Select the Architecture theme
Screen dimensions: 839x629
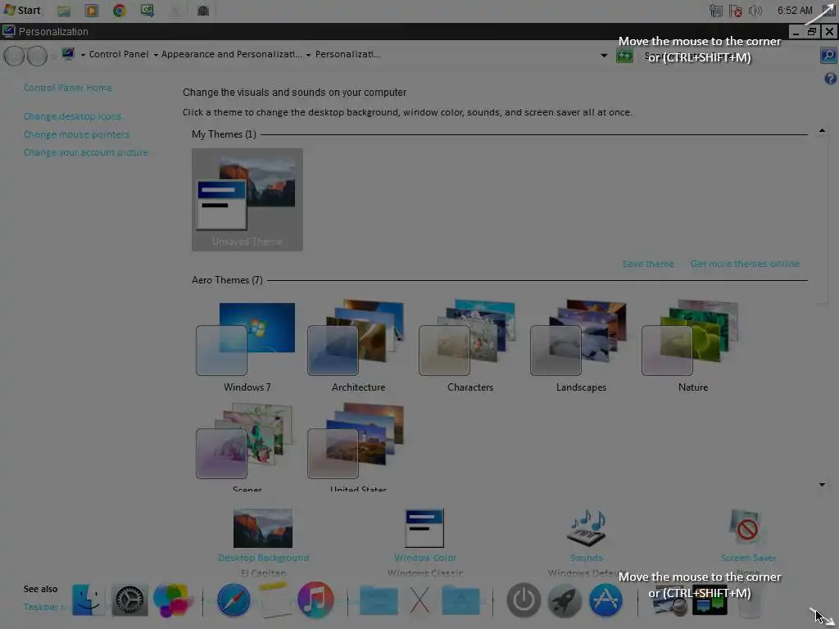click(358, 346)
